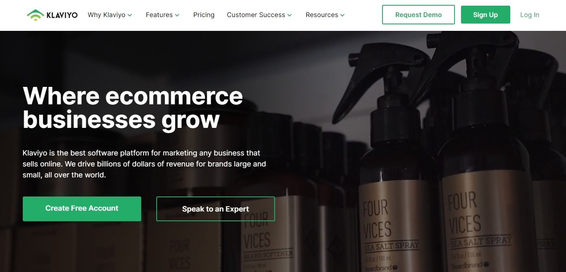
Task: Expand the Customer Success dropdown arrow
Action: tap(290, 15)
